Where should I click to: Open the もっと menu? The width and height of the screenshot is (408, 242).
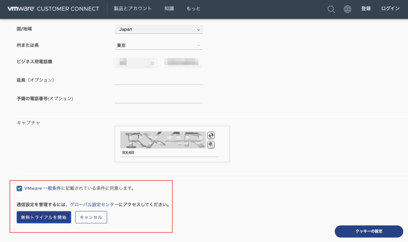(x=193, y=9)
